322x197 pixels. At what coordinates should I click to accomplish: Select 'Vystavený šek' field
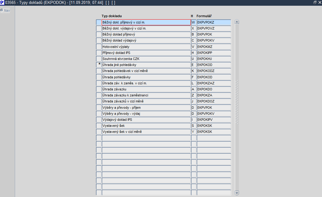coord(146,126)
